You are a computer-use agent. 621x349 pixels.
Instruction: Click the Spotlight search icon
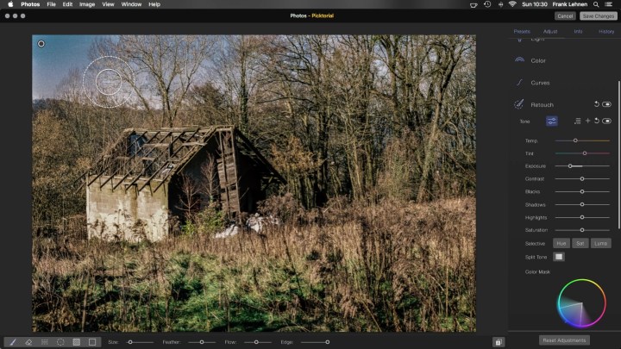(x=596, y=4)
